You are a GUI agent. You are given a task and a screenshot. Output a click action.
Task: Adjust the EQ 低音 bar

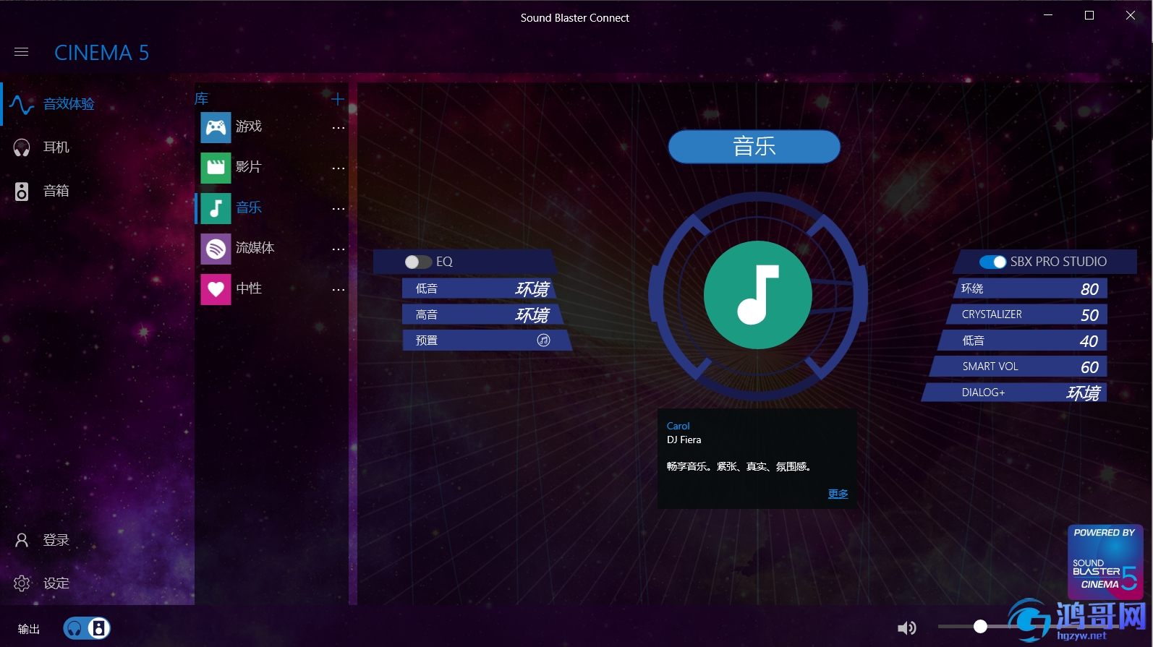(x=478, y=288)
